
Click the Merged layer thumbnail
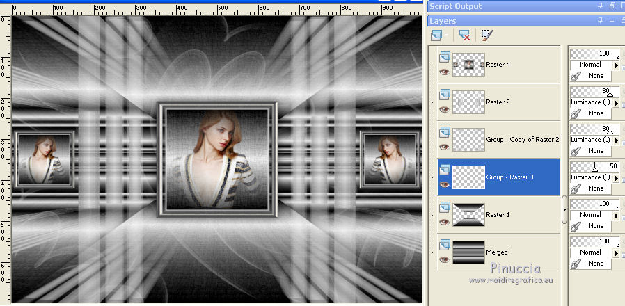[x=469, y=252]
